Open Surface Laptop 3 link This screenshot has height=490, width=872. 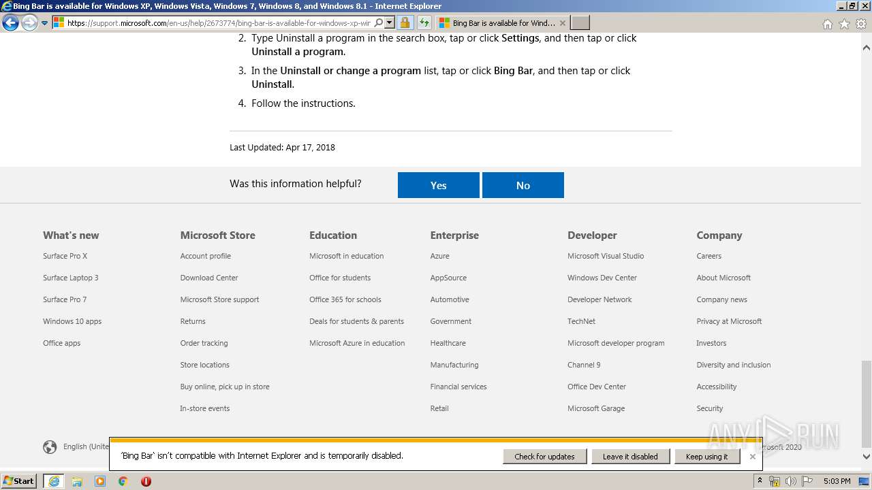point(71,278)
